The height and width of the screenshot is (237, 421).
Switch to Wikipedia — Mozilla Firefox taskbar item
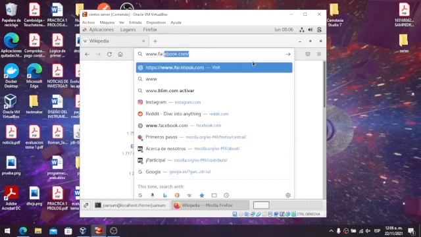pyautogui.click(x=210, y=205)
